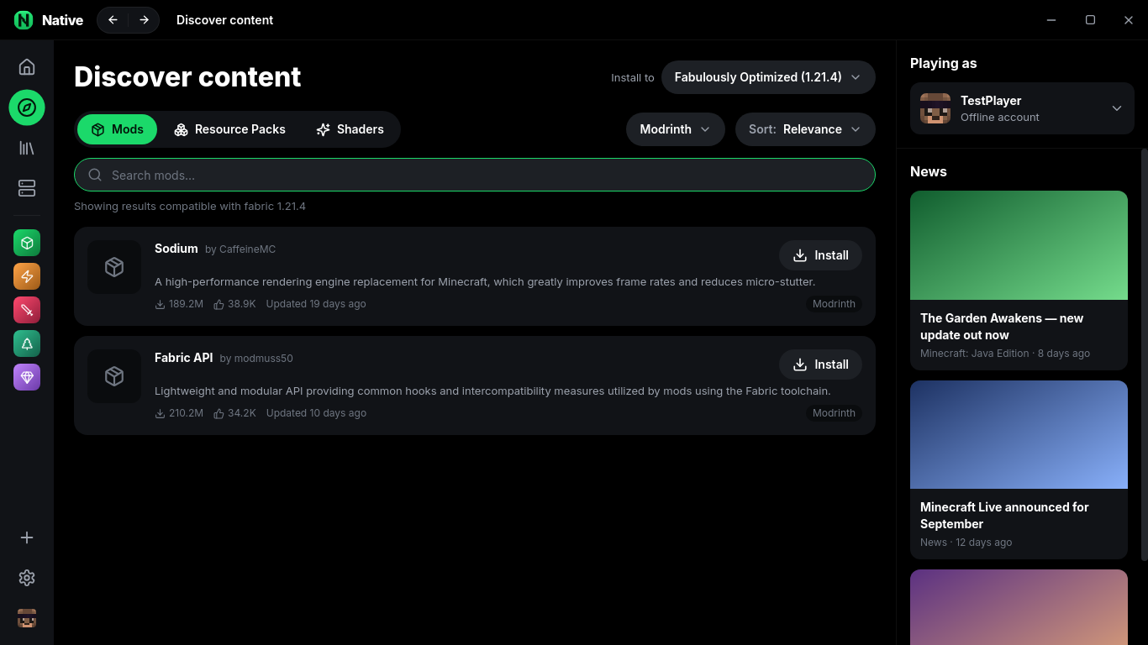Focus the Search mods field
This screenshot has width=1148, height=645.
[x=475, y=175]
